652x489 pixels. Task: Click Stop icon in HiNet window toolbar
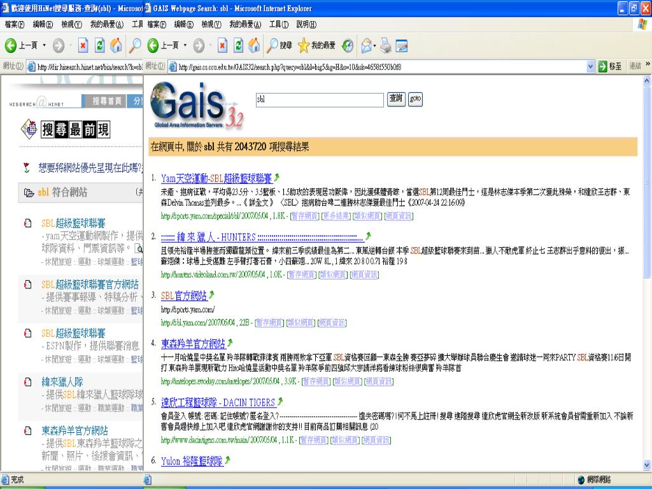tap(83, 45)
